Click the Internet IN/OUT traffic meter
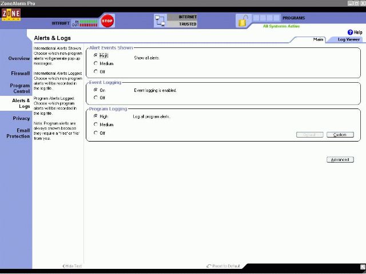Image resolution: width=366 pixels, height=274 pixels. (85, 23)
